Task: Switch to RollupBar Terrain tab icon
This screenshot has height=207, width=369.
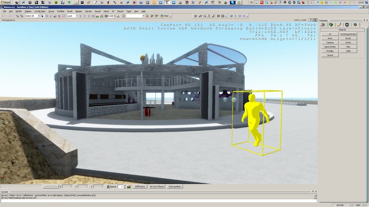Action: click(x=331, y=25)
